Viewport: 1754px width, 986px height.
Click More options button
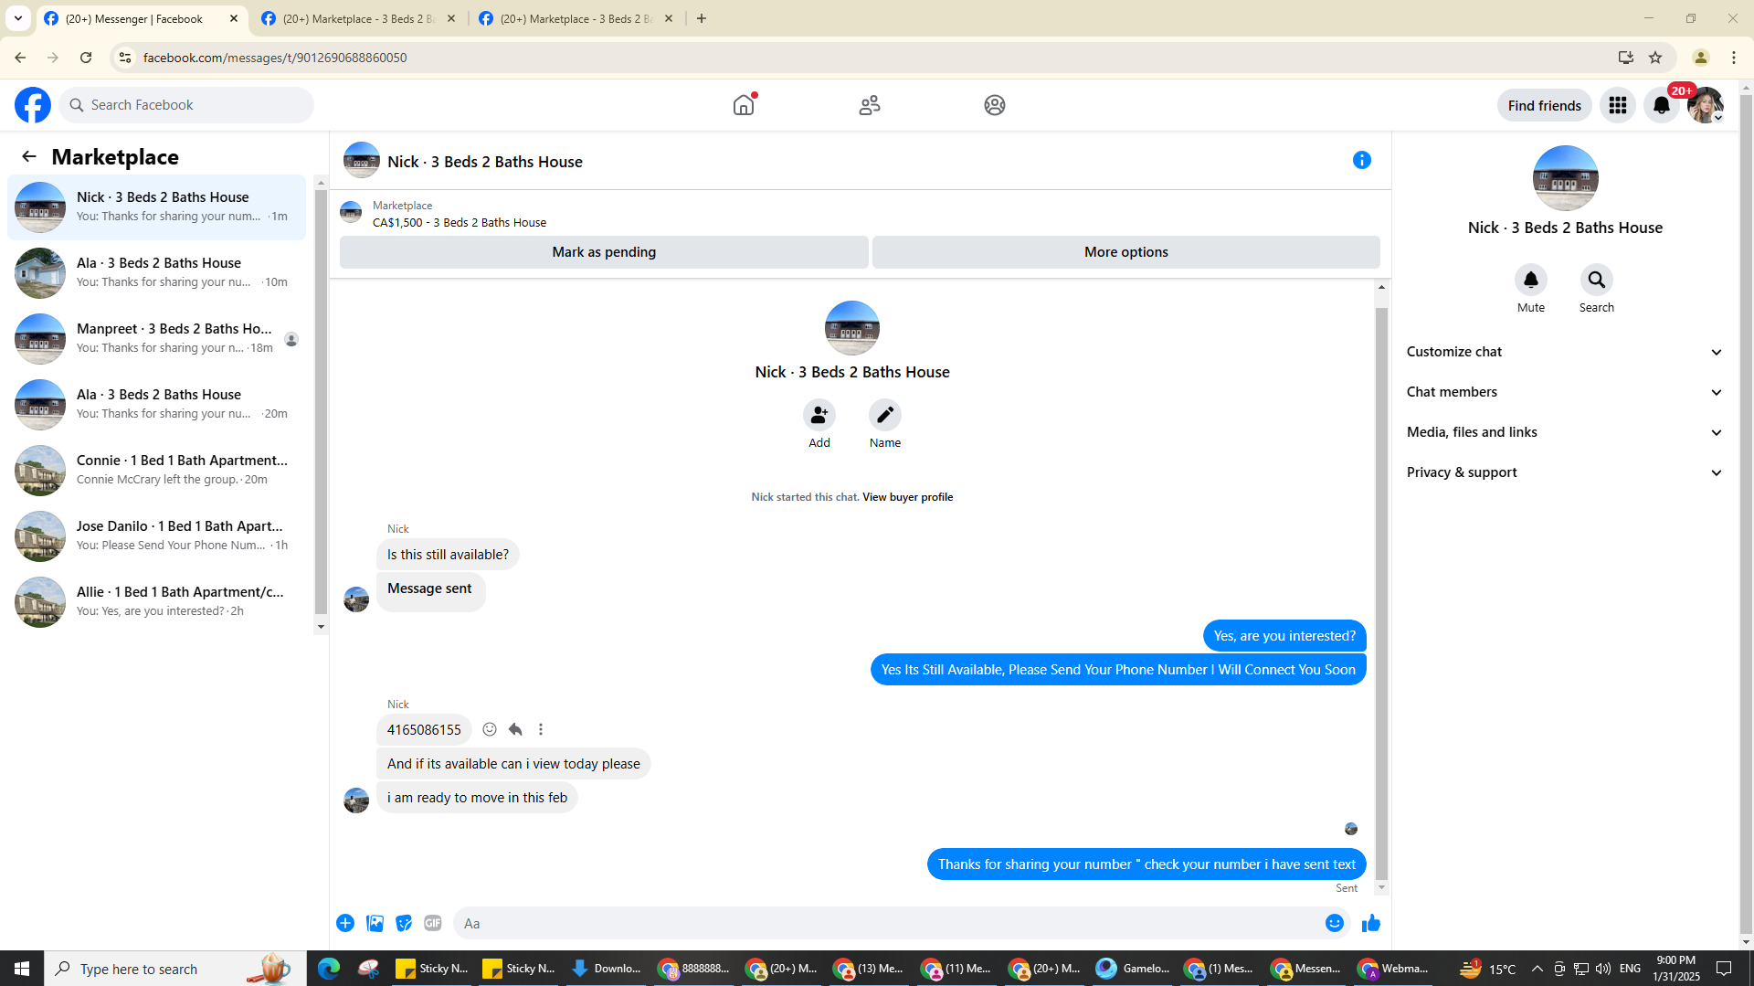[1126, 252]
